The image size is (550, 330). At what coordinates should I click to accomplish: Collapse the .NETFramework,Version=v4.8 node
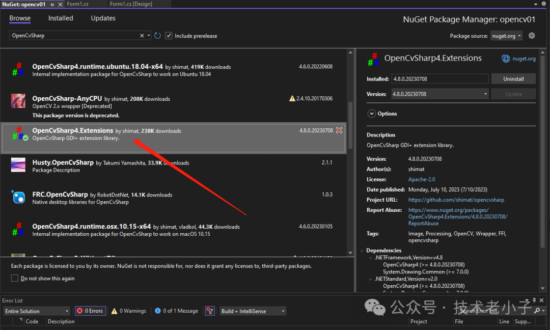[370, 258]
